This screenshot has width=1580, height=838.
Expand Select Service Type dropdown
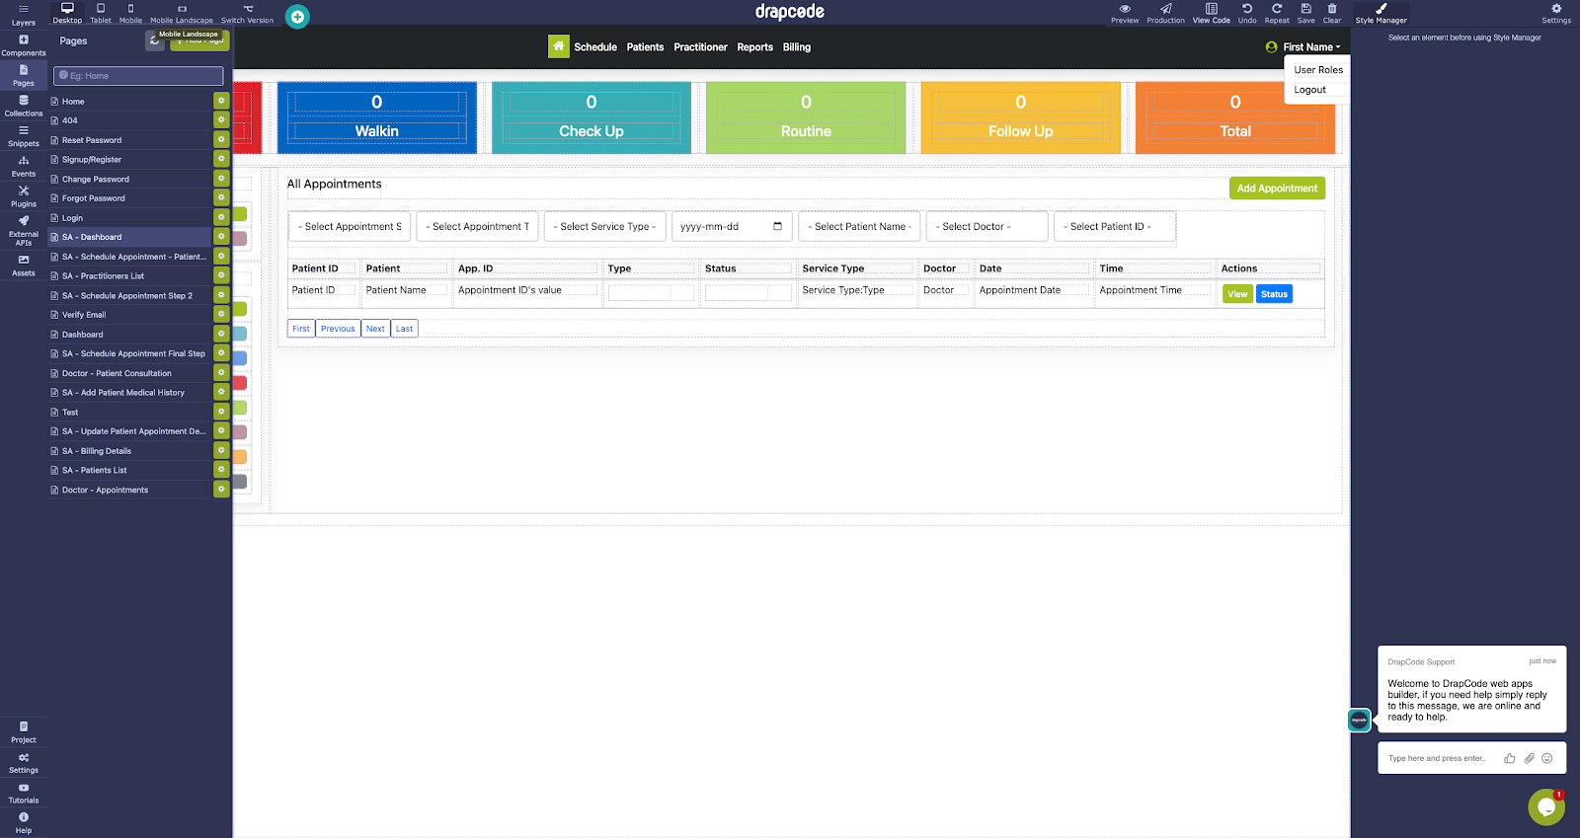[605, 226]
